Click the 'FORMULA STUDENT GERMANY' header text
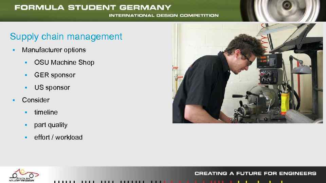Image resolution: width=326 pixels, height=183 pixels. (93, 7)
